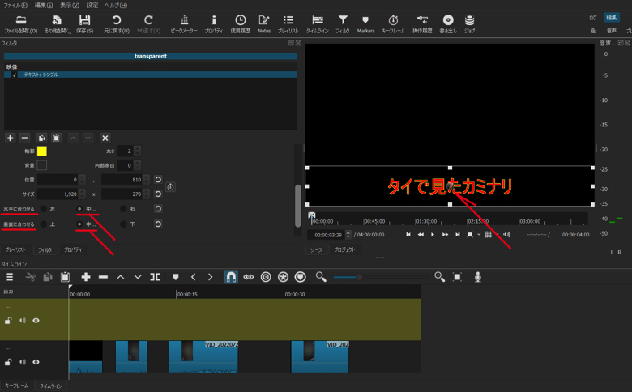Click the timeline overwrite down-arrow icon

pyautogui.click(x=138, y=277)
